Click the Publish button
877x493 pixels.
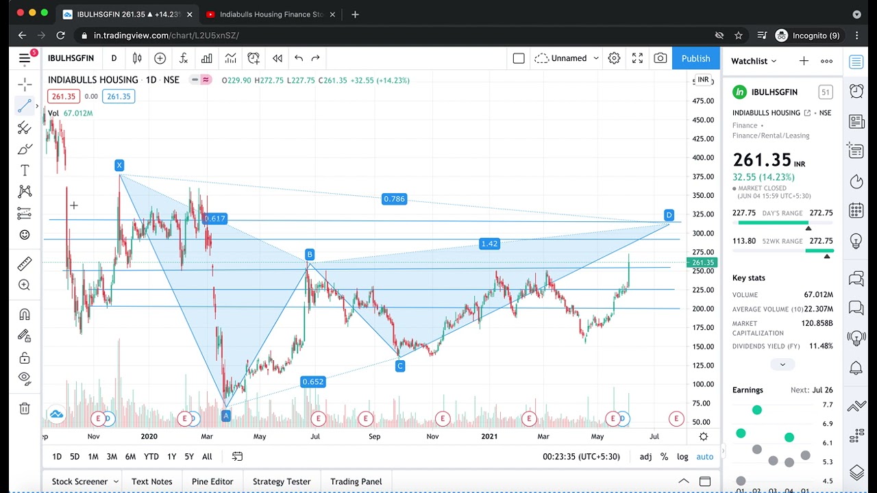695,58
